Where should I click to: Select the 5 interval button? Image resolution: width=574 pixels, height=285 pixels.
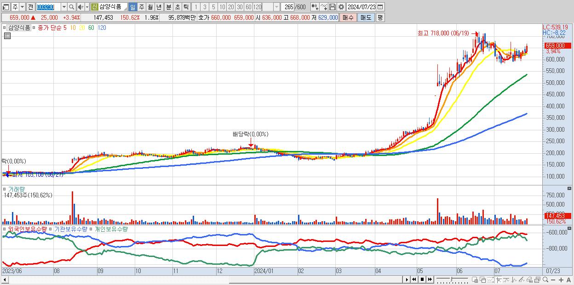point(213,7)
